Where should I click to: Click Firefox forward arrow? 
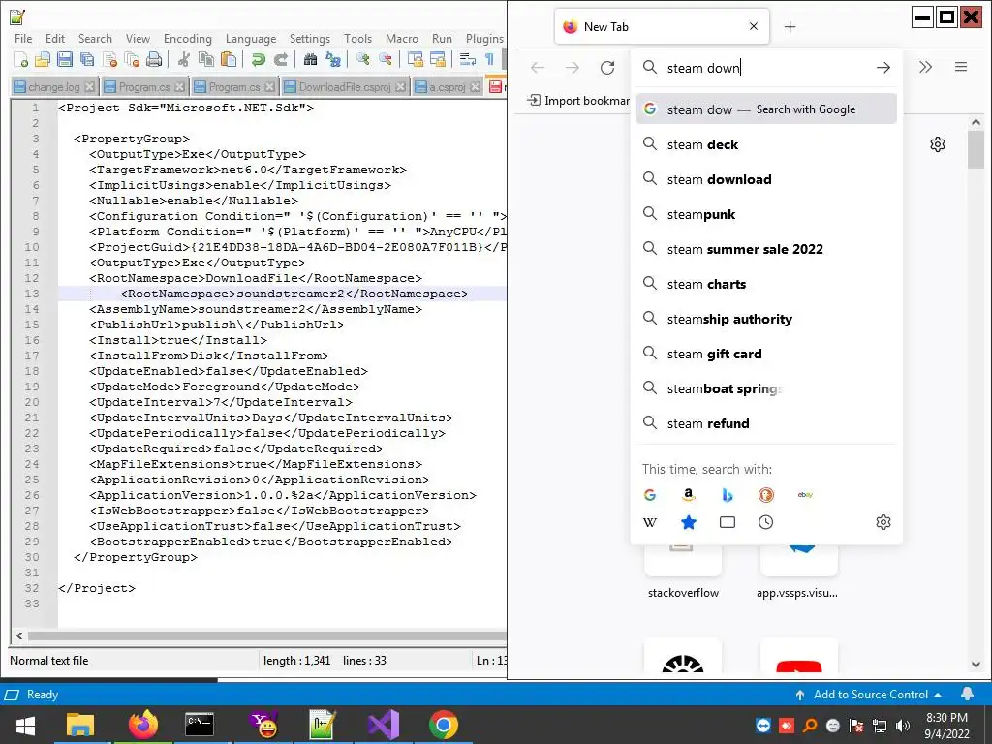coord(573,68)
